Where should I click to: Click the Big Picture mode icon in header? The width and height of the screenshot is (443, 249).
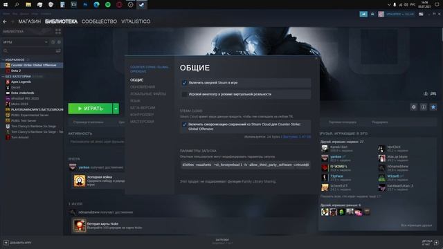[x=421, y=14]
